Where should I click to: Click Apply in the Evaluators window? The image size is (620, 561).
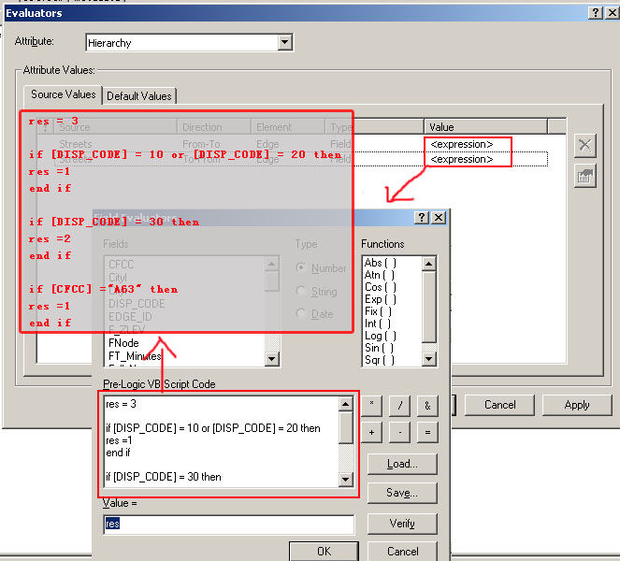click(x=576, y=405)
